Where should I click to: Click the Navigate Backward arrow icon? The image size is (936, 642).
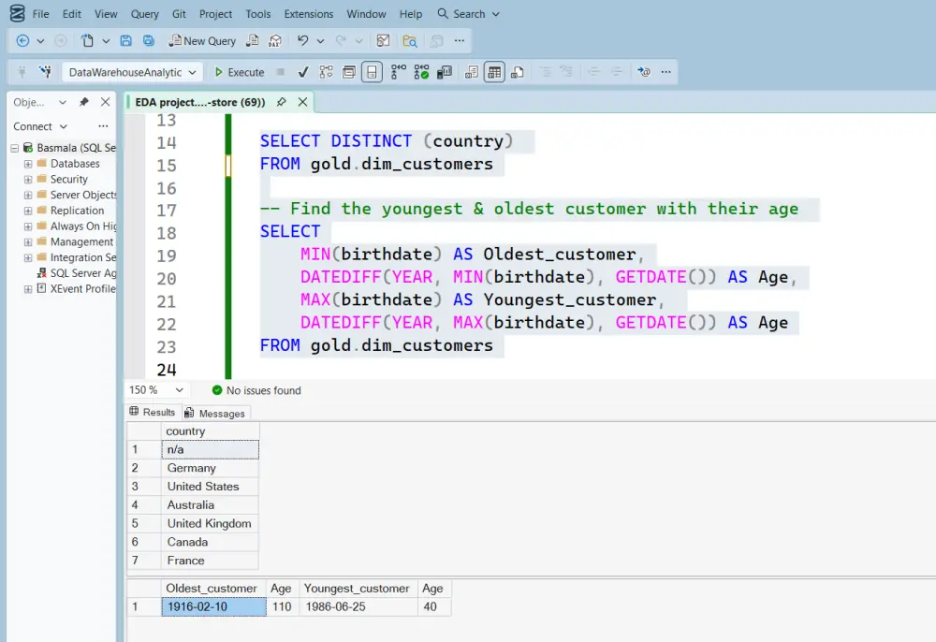click(22, 40)
